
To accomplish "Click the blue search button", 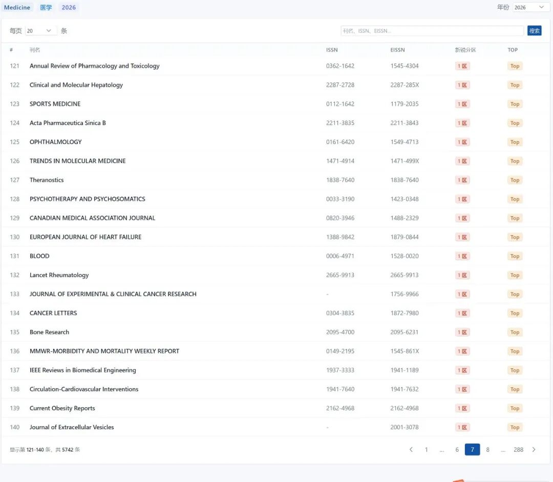I will coord(534,31).
